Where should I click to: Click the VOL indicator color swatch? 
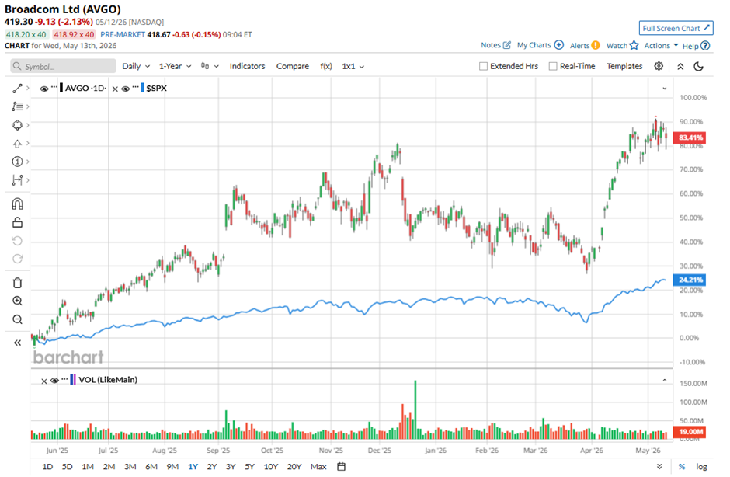tap(73, 380)
